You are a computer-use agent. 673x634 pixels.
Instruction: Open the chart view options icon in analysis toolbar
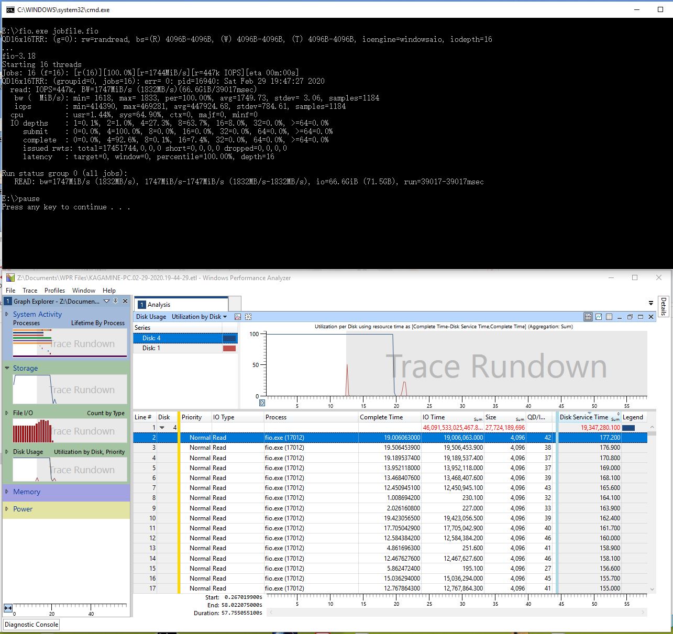[x=238, y=317]
